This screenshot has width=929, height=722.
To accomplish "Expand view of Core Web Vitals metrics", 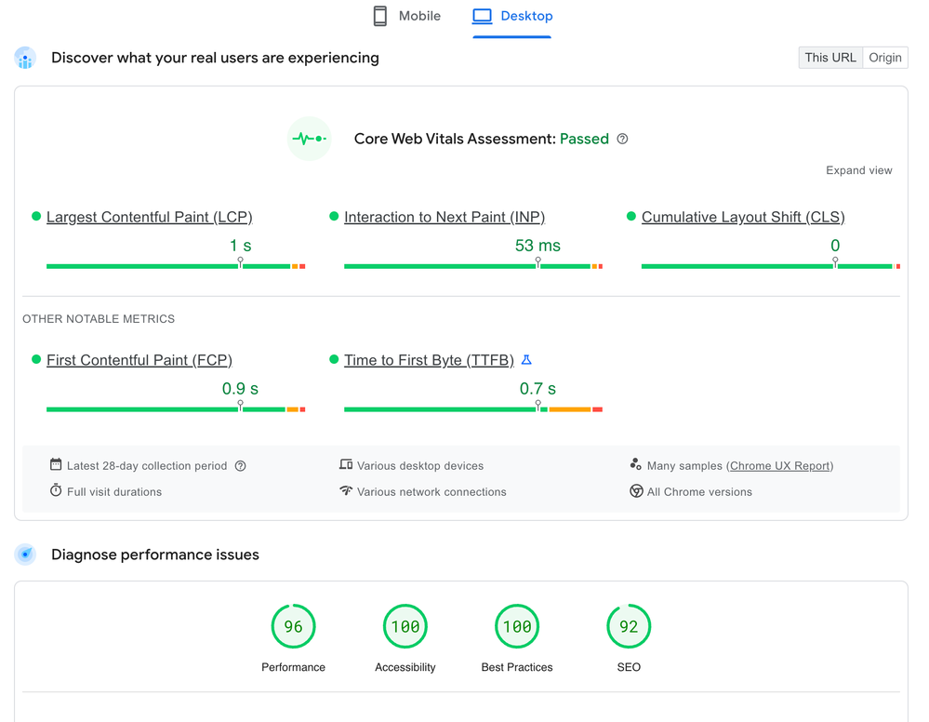I will click(858, 170).
